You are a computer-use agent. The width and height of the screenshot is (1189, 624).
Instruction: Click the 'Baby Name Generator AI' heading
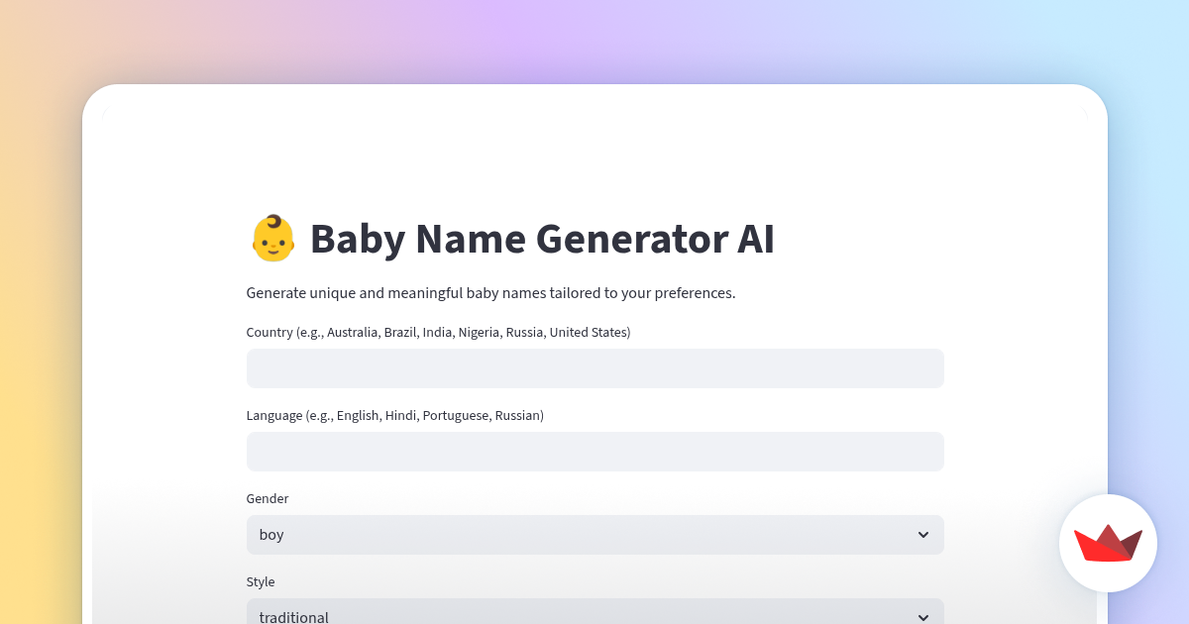tap(542, 239)
